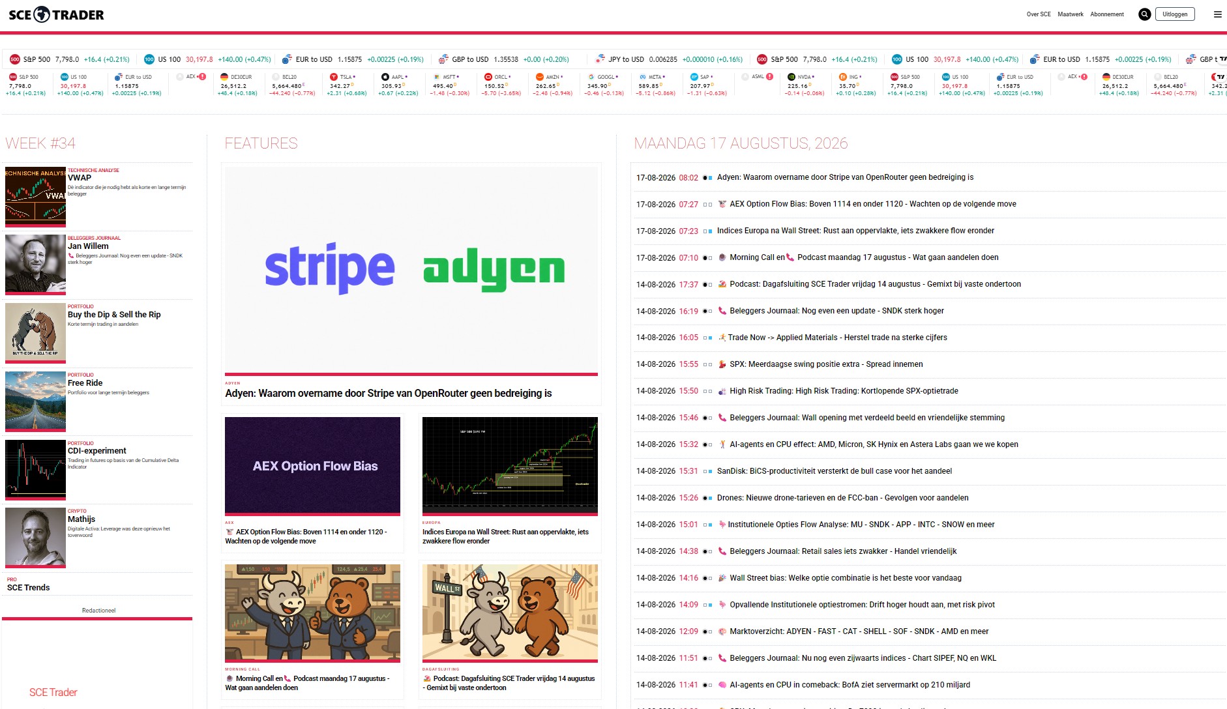The width and height of the screenshot is (1227, 709).
Task: Open the CDI-experiment portfolio link
Action: [x=97, y=451]
